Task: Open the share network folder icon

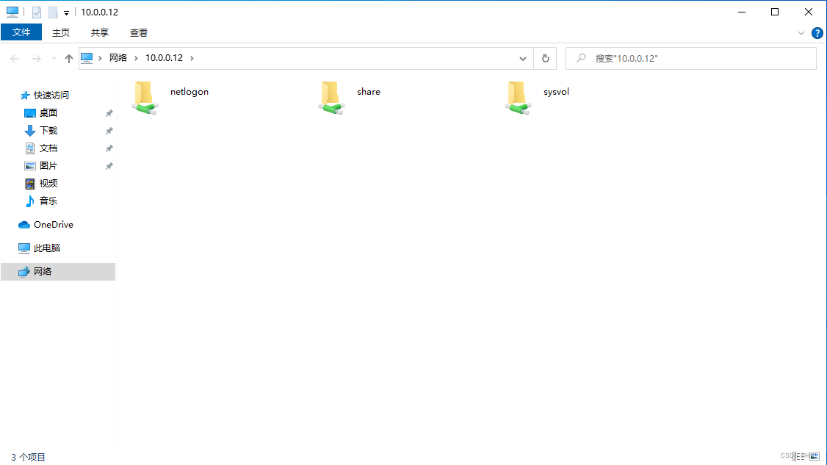Action: [331, 98]
